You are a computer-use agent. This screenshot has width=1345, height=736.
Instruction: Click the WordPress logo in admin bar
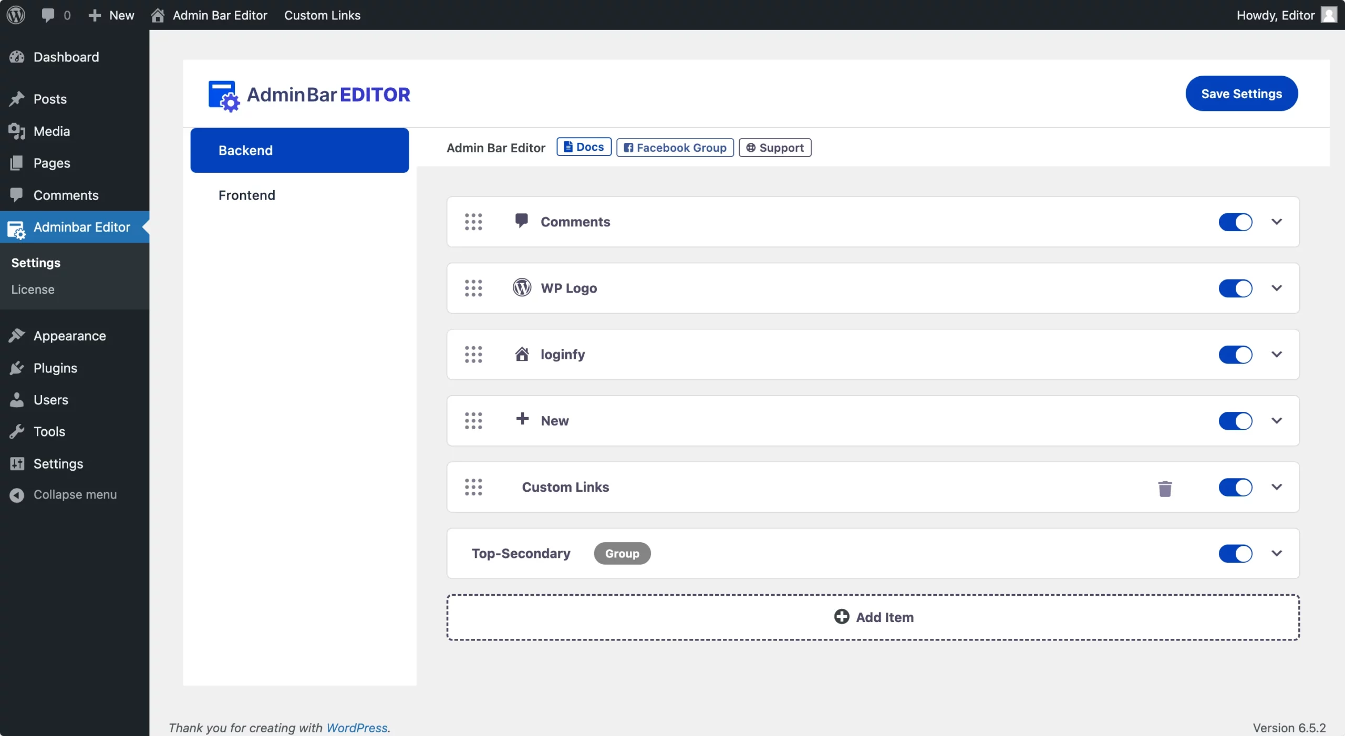[x=16, y=15]
